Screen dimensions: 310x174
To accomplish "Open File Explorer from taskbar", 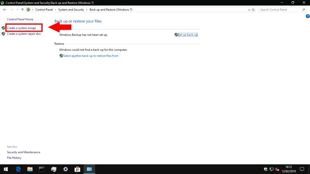I will 30,169.
